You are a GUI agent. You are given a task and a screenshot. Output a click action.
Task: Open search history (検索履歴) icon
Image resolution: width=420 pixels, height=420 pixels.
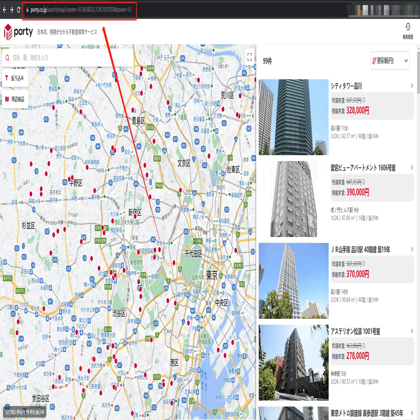[x=408, y=31]
